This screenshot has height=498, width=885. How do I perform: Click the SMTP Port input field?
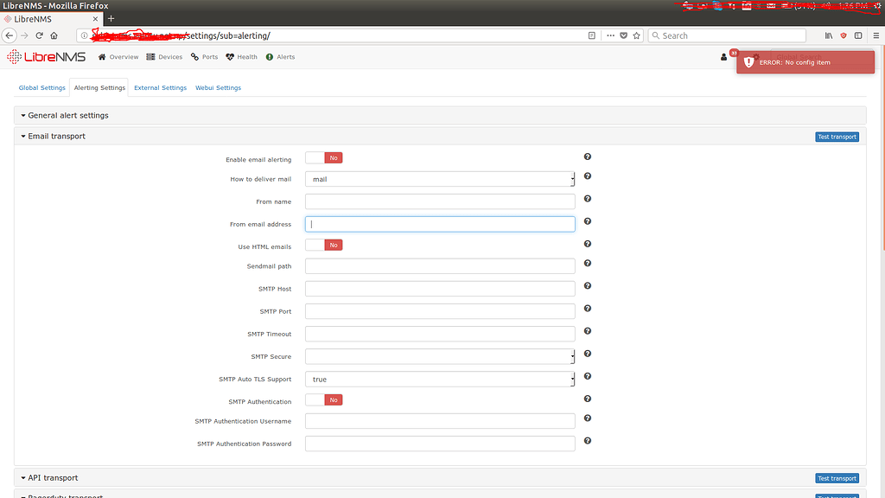tap(440, 311)
